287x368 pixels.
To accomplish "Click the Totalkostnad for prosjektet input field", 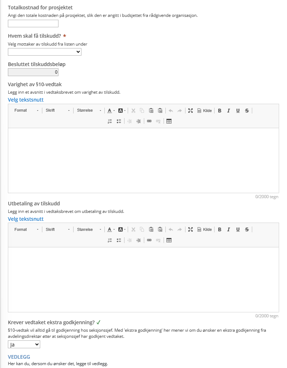I will click(x=33, y=24).
